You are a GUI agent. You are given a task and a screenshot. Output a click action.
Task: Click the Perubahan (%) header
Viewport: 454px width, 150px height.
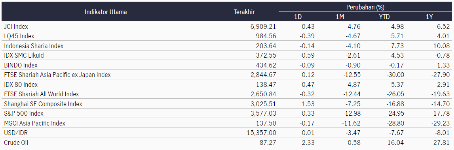pos(365,7)
